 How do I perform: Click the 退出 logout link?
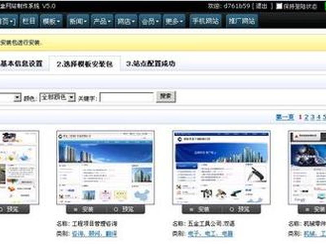(261, 6)
